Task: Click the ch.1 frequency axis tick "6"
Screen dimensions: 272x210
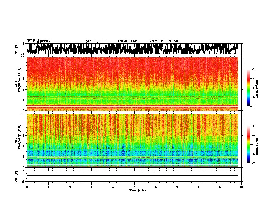Action: tap(24, 79)
